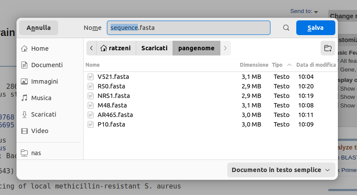This screenshot has width=357, height=195.
Task: Click the create new folder icon
Action: (328, 48)
